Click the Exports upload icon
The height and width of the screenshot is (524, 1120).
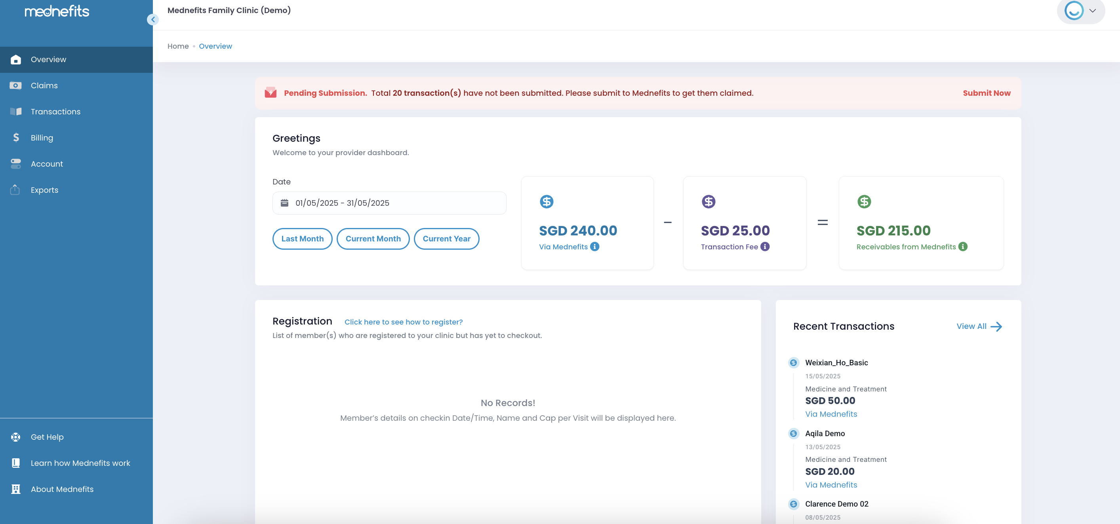15,190
